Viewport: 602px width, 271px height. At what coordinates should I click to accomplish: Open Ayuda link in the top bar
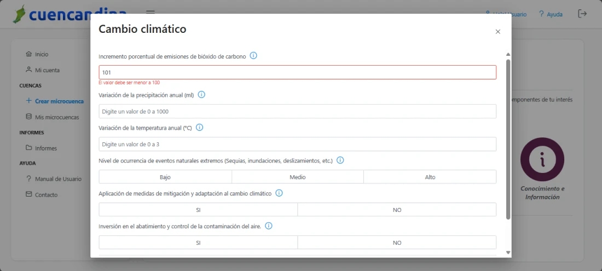click(x=551, y=14)
